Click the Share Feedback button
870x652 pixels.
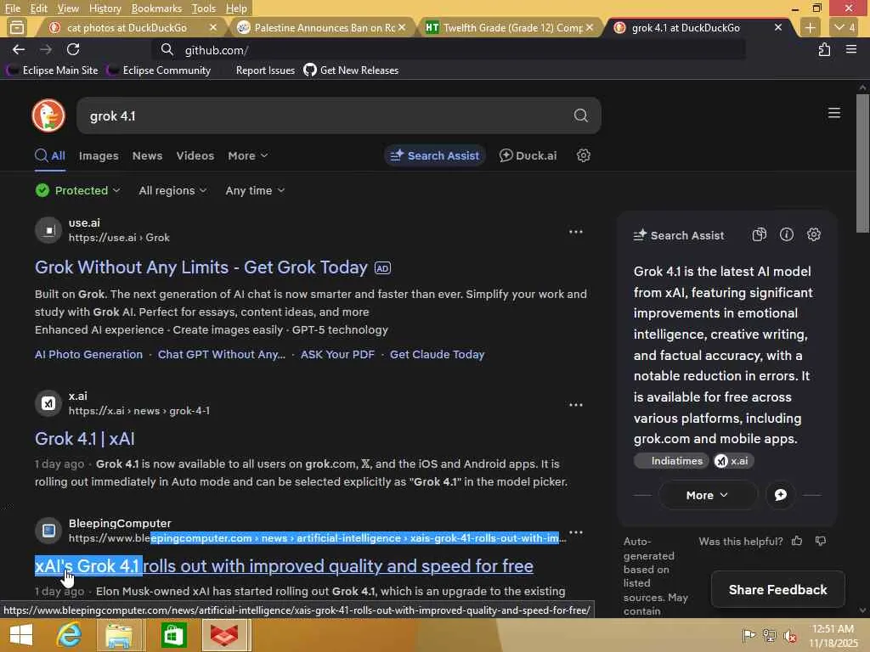778,590
